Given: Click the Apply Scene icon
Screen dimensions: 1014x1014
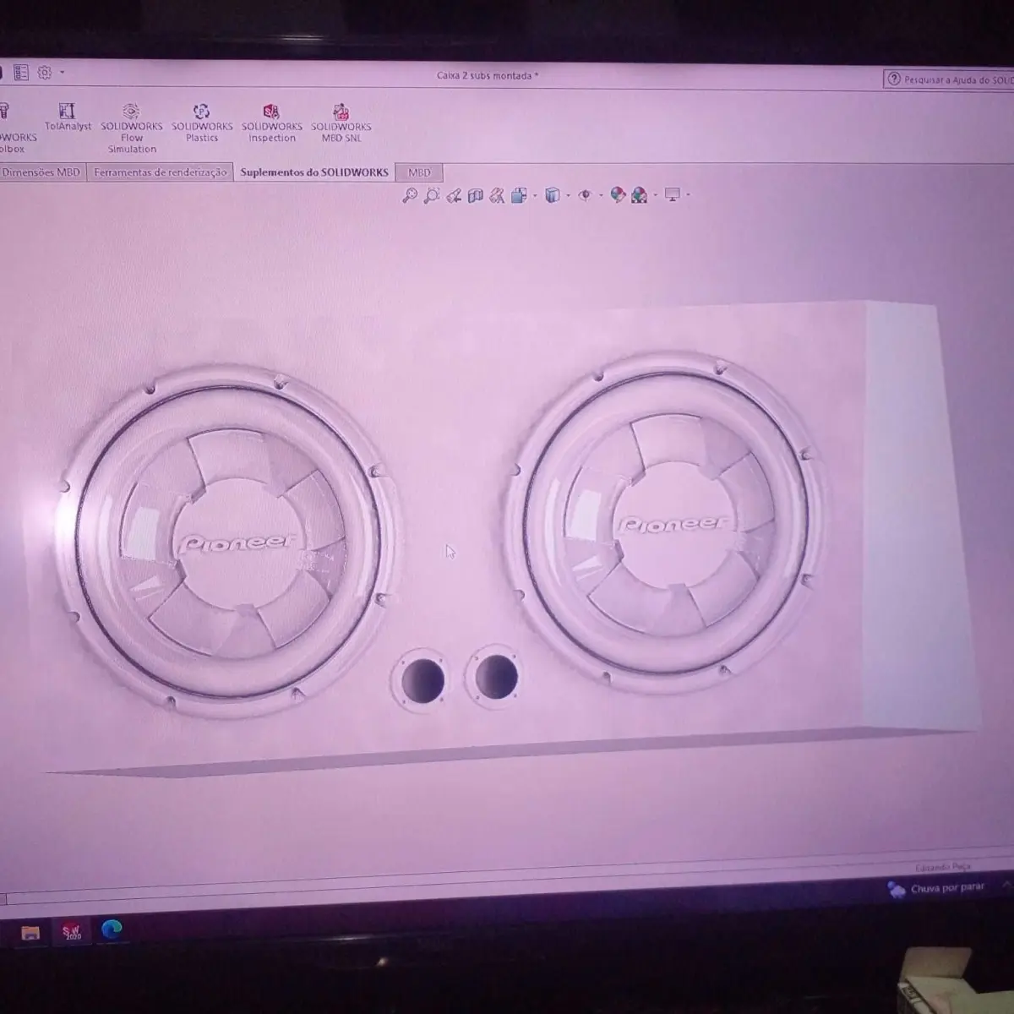Looking at the screenshot, I should tap(639, 195).
